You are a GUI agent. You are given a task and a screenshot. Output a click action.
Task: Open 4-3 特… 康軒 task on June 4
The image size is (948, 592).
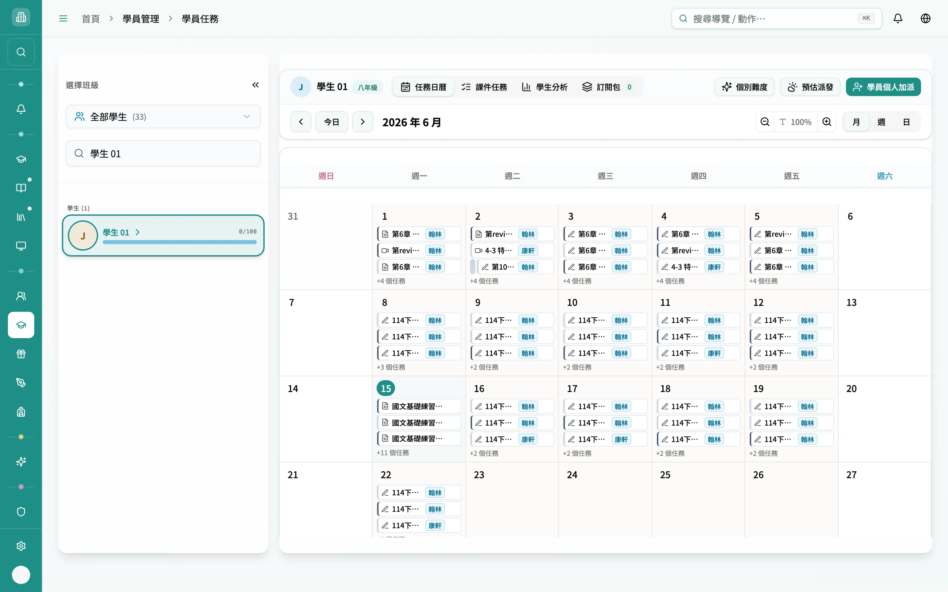coord(698,267)
